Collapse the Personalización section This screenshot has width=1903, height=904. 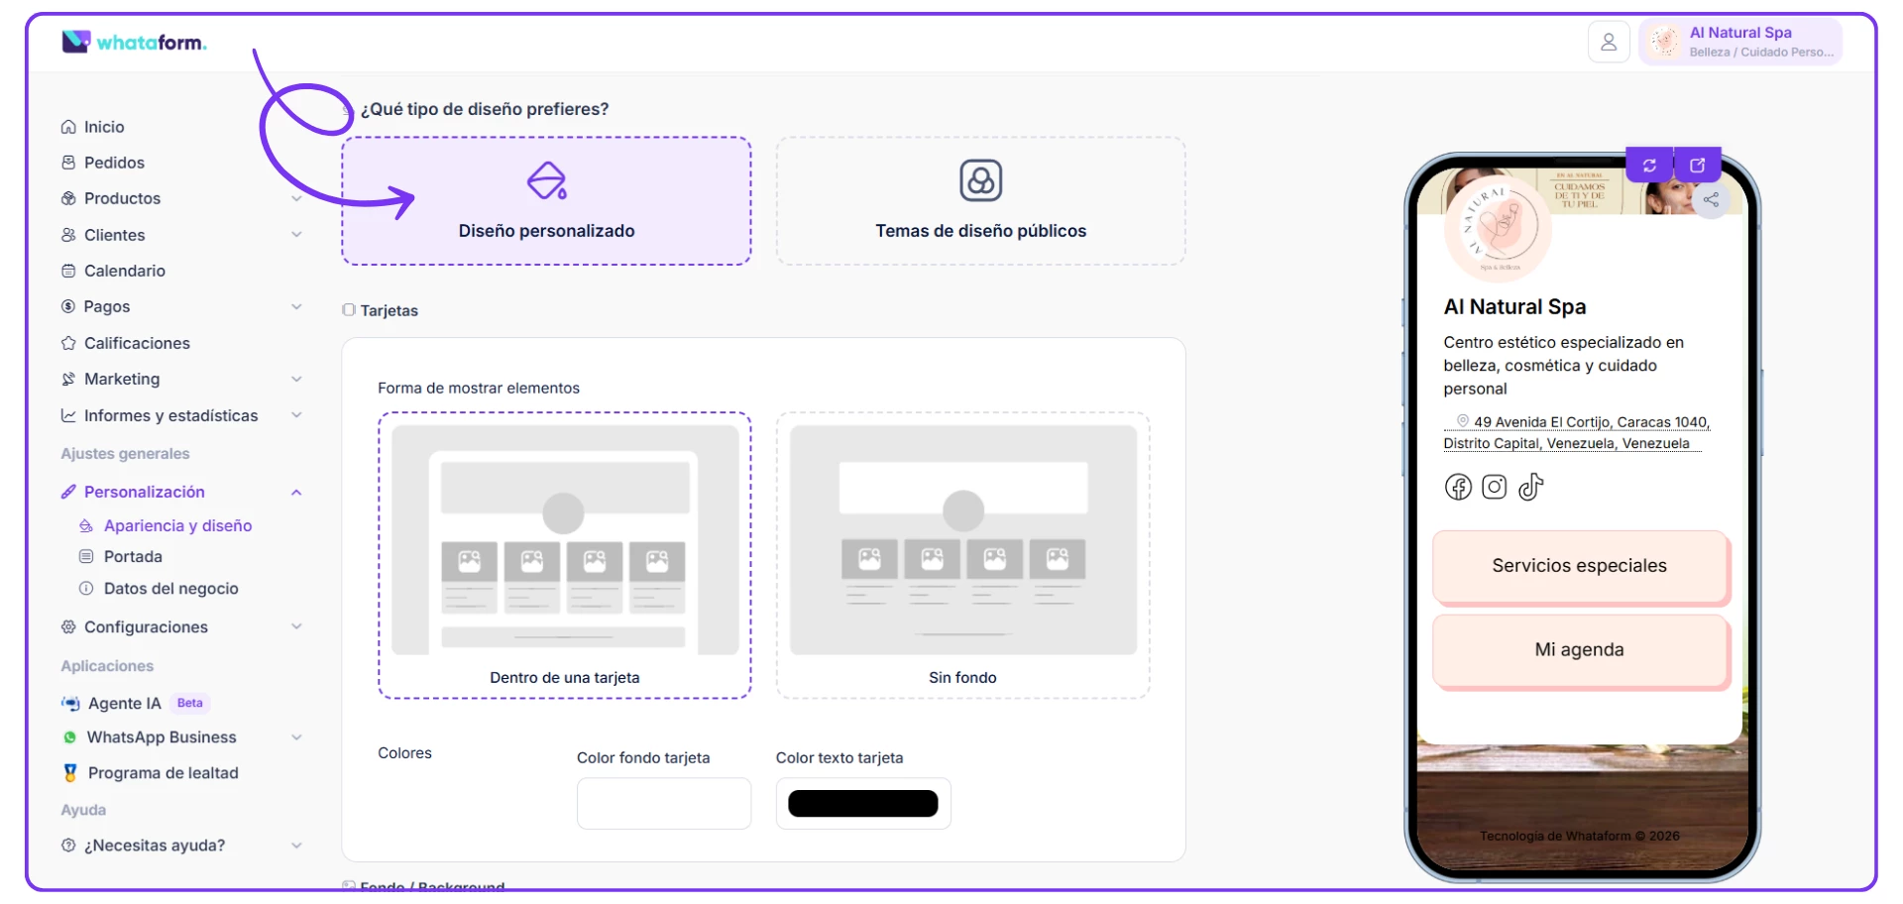point(296,493)
